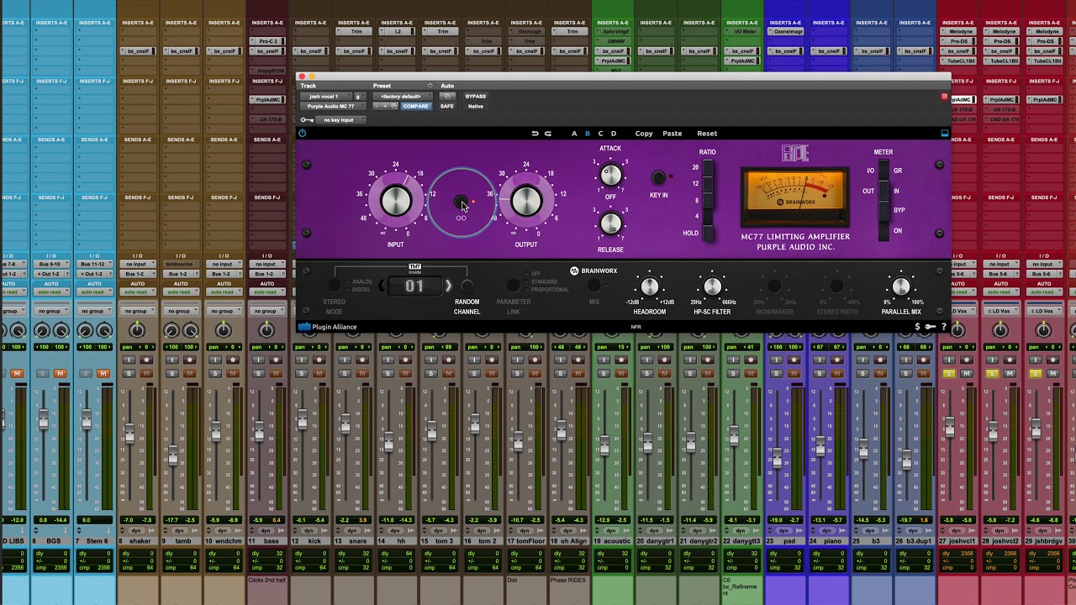Switch to plugin setting D

(x=614, y=134)
